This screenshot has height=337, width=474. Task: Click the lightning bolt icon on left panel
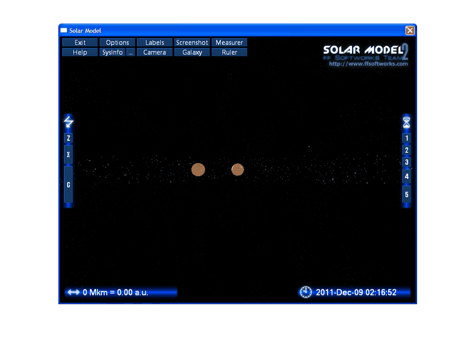(x=69, y=122)
